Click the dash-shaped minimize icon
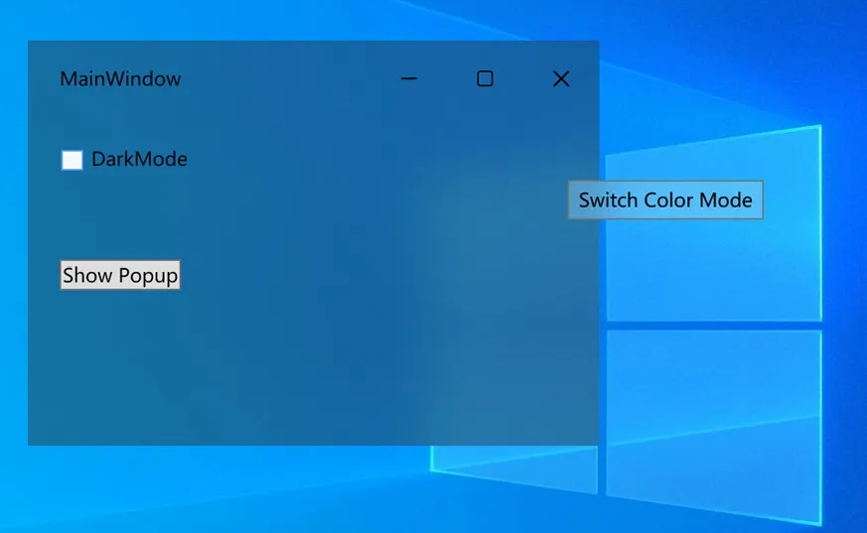867x533 pixels. click(x=408, y=79)
